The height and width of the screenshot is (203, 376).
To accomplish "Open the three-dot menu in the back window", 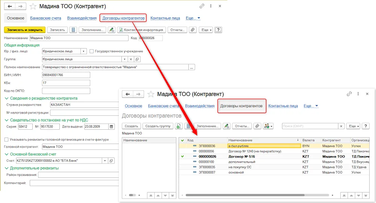I will [x=211, y=6].
